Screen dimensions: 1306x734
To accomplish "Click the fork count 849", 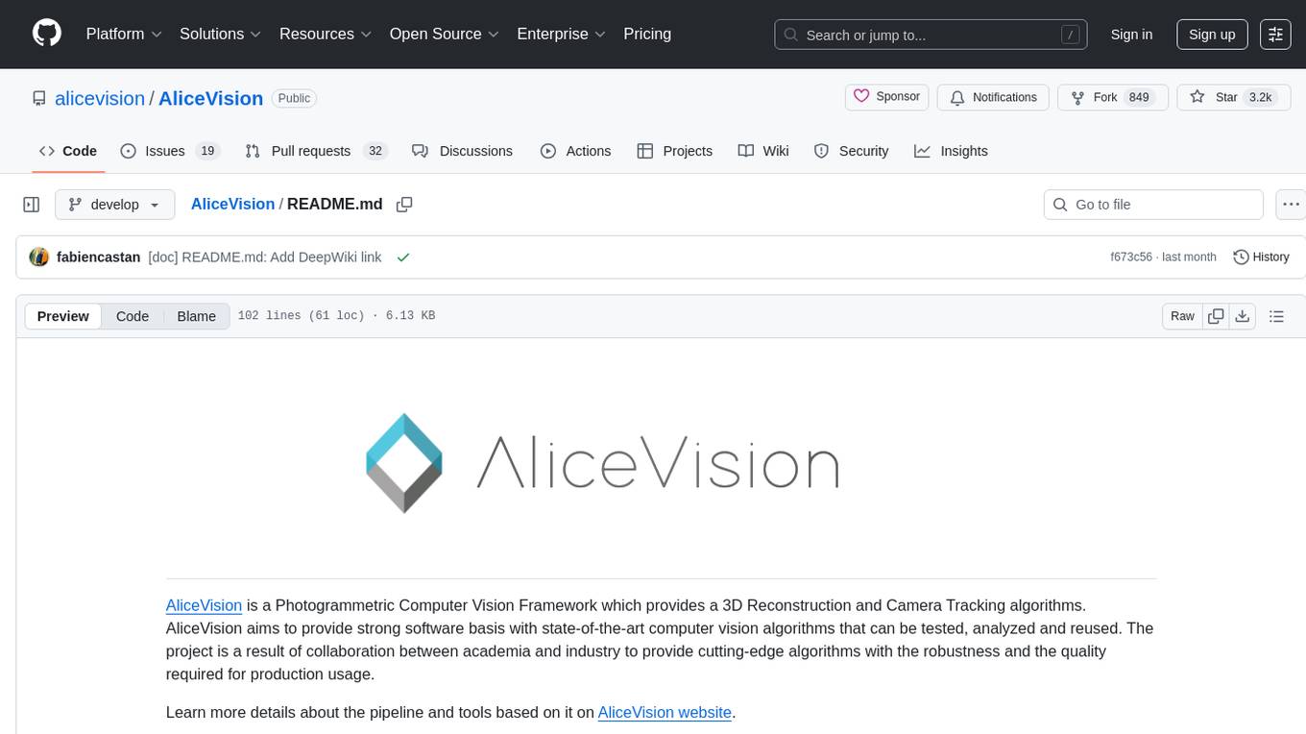I will 1139,97.
